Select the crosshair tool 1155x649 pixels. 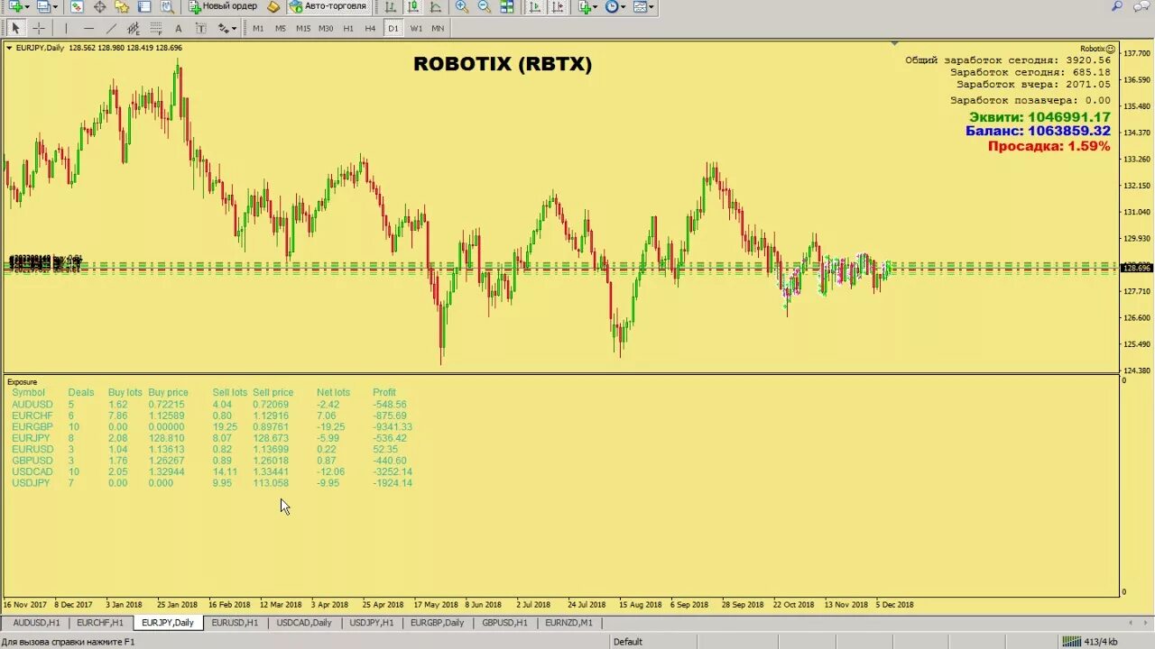click(39, 28)
